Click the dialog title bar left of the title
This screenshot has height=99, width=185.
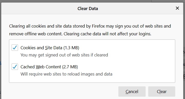39,9
